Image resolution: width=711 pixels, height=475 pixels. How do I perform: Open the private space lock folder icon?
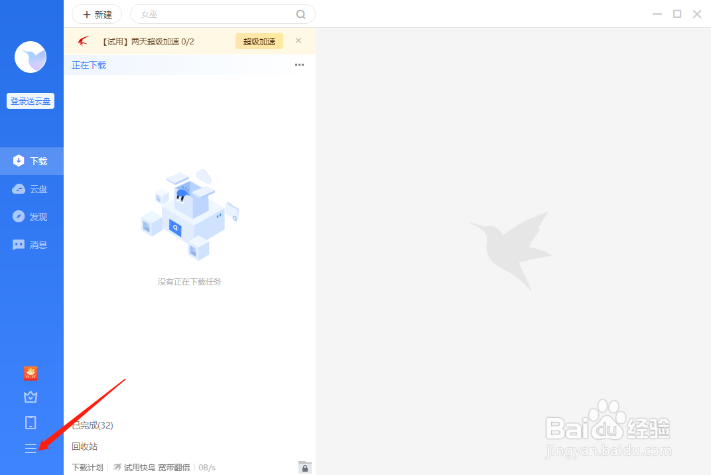coord(304,467)
